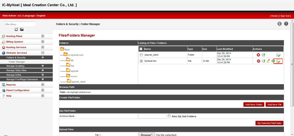Click the Add New Folder button
Screen dimensions: 294x136
[254, 105]
